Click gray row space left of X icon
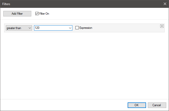The width and height of the screenshot is (169, 111). (151, 28)
